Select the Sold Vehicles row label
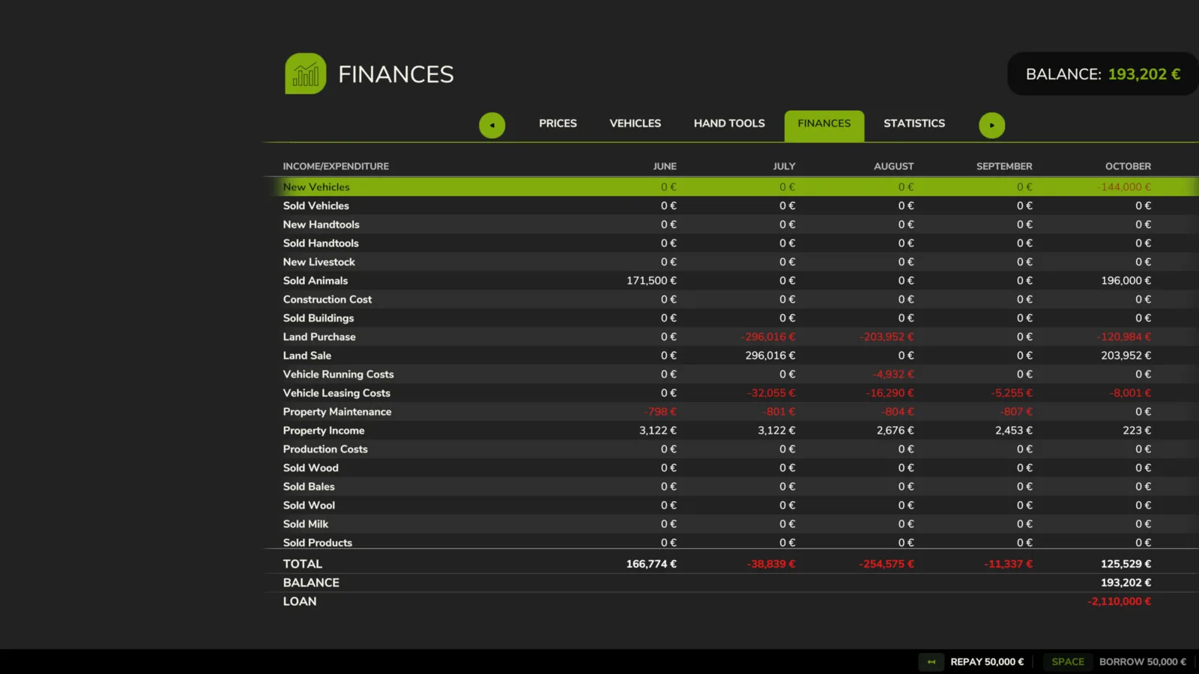Screen dimensions: 1199x674 pos(316,206)
